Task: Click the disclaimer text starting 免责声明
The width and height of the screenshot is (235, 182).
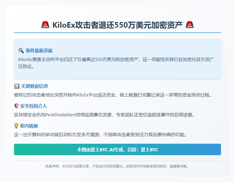Action: pos(117,166)
